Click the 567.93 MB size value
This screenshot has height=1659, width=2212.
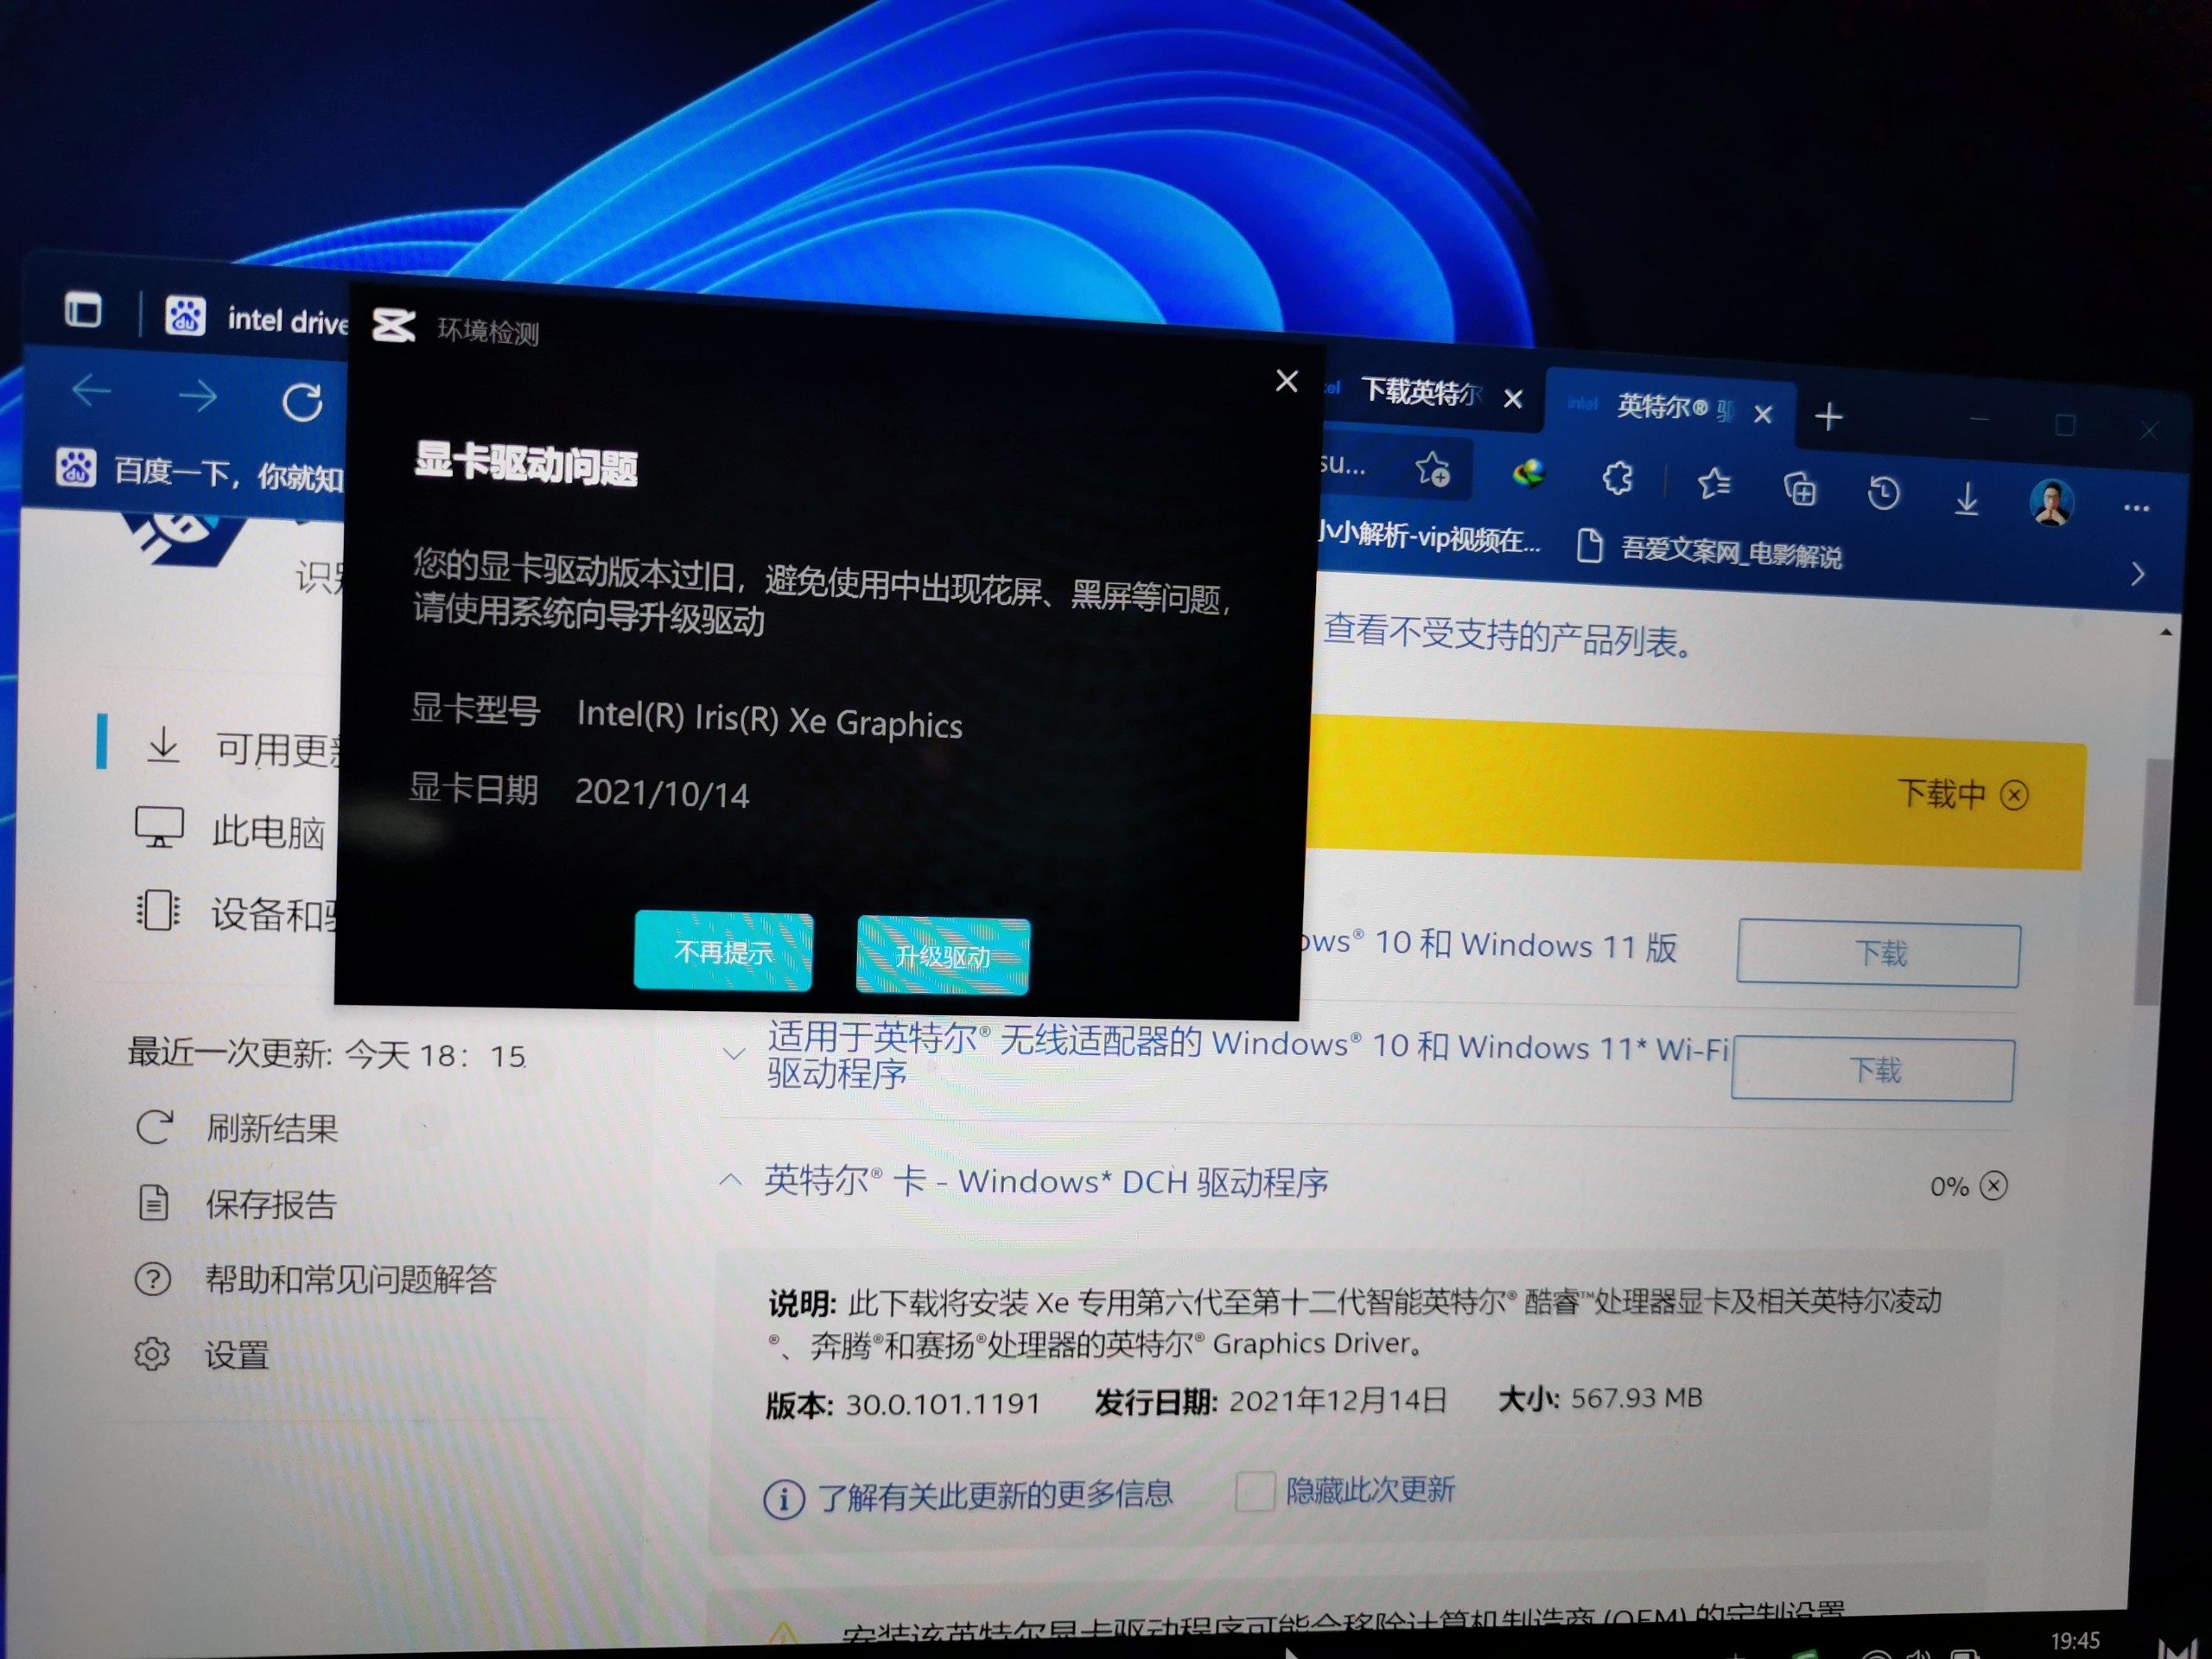(x=1636, y=1398)
